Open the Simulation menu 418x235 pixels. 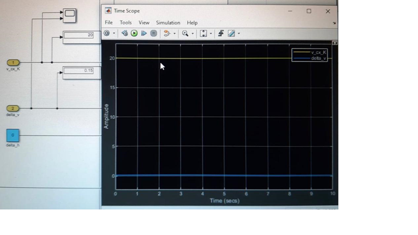point(168,22)
